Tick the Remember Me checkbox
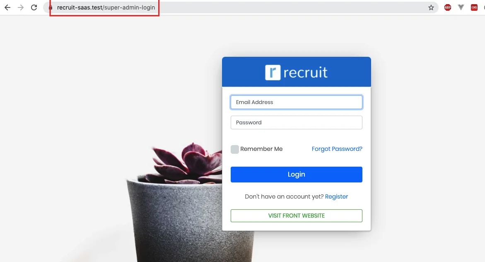The height and width of the screenshot is (262, 485). (x=235, y=149)
